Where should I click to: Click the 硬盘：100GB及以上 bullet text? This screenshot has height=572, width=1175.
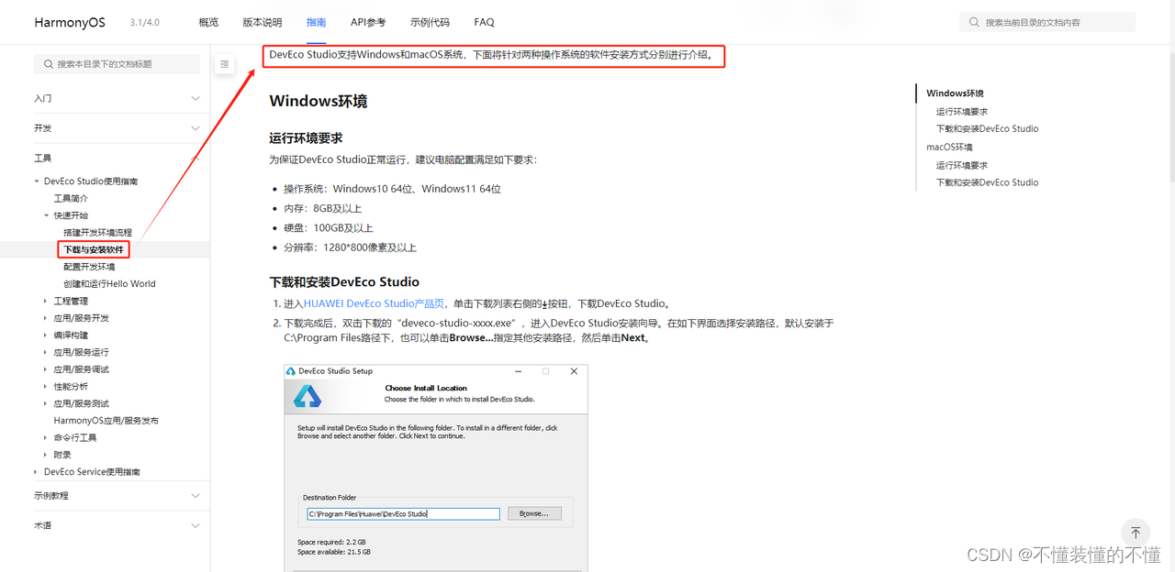click(x=329, y=227)
